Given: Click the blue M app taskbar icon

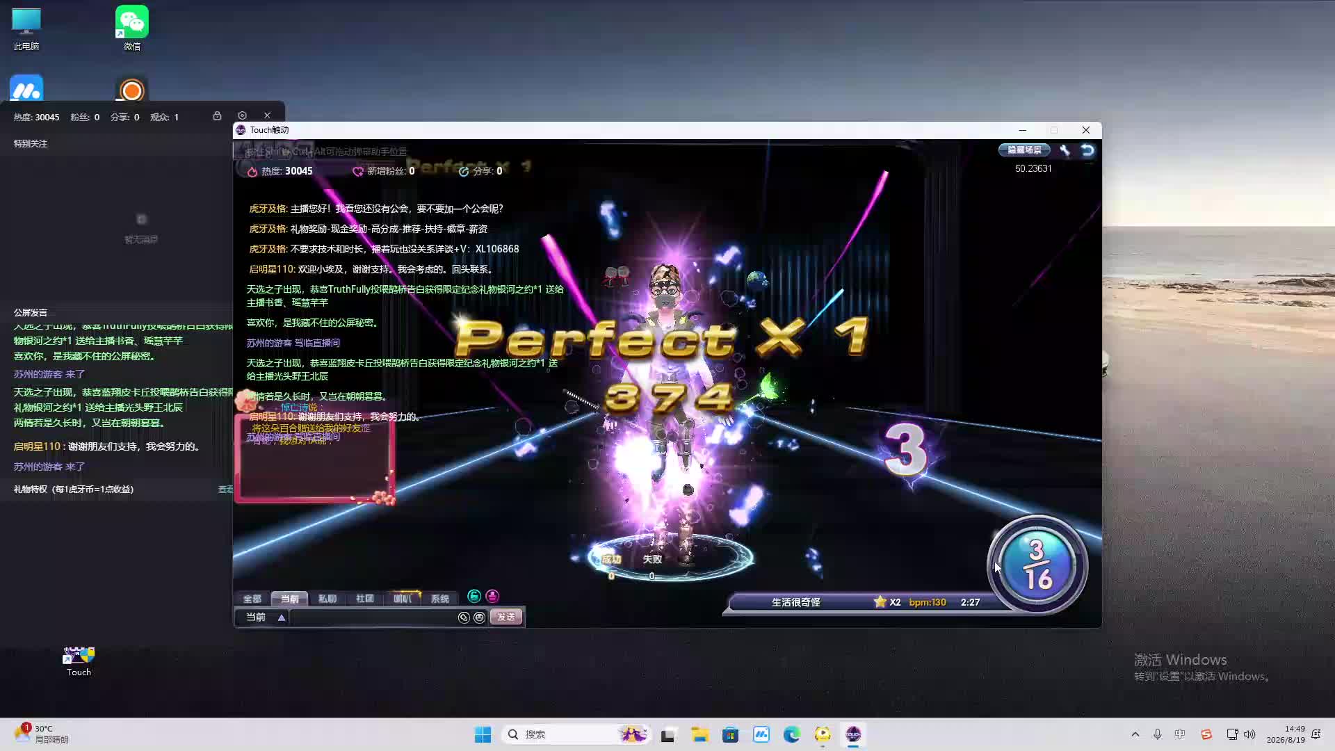Looking at the screenshot, I should tap(761, 734).
